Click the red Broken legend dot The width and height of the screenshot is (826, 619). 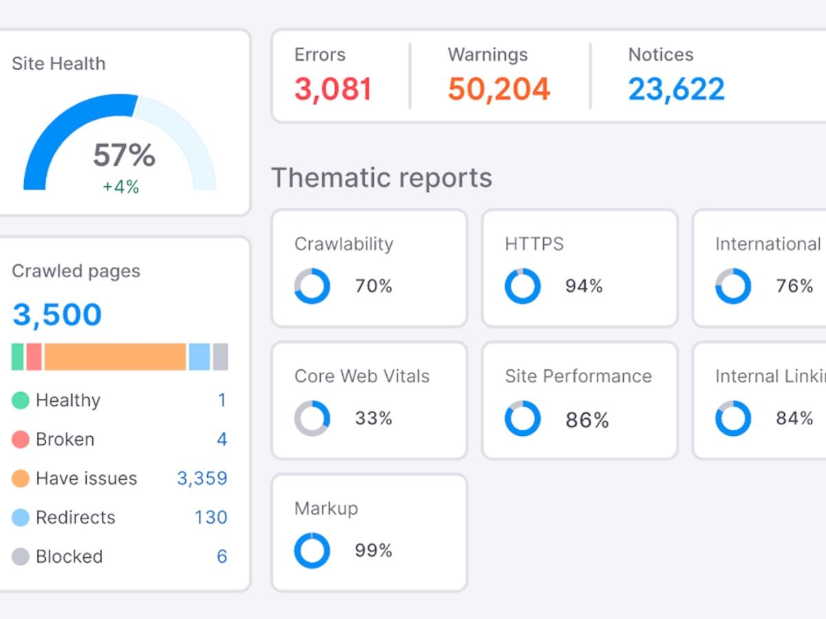(21, 439)
